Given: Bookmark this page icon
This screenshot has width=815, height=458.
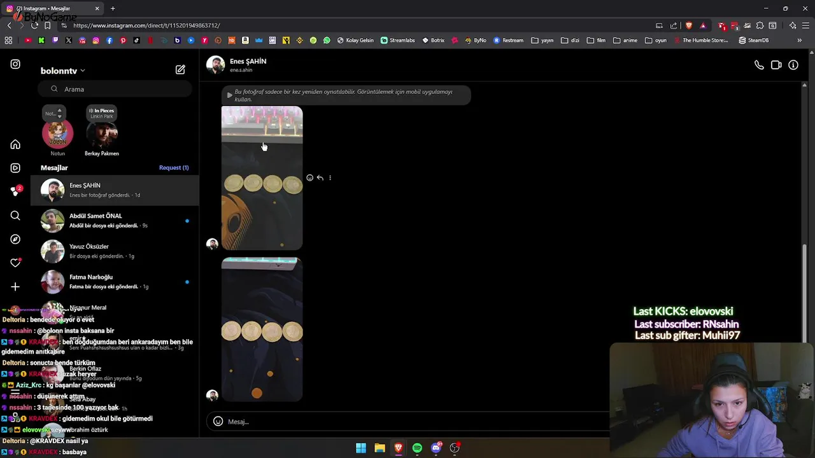Looking at the screenshot, I should pos(47,25).
